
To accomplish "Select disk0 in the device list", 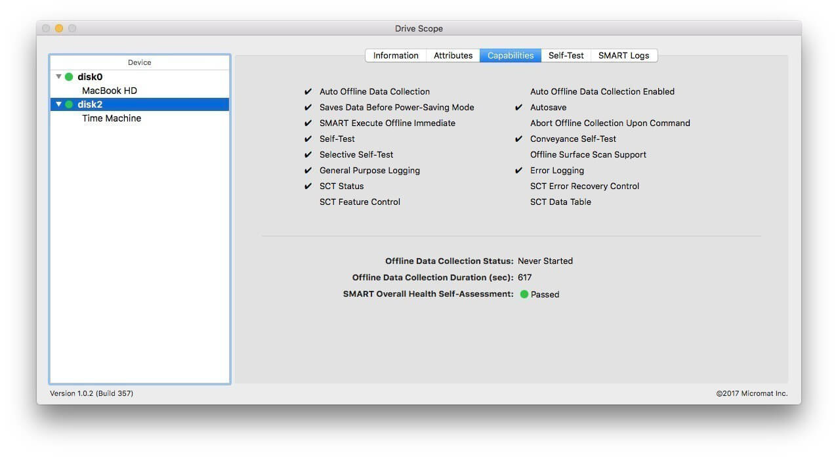I will (90, 77).
